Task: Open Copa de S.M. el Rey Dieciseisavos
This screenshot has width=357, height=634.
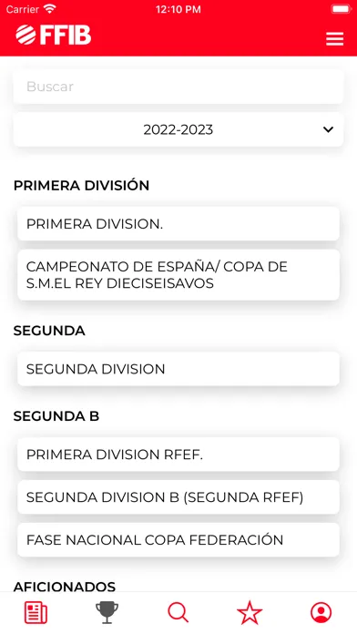Action: (178, 275)
